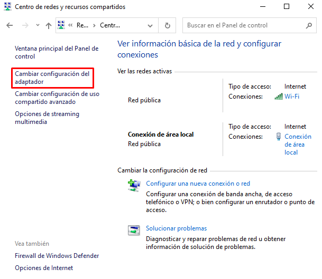Screen dimensions: 322x279
Task: Open Conexión de área local connection link
Action: pos(298,145)
